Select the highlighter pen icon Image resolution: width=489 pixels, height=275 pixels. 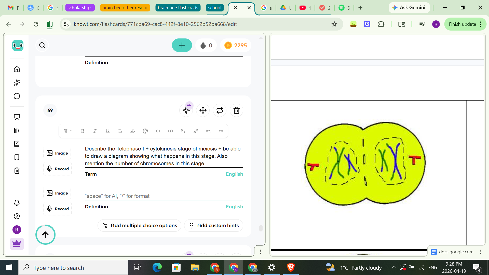point(132,131)
